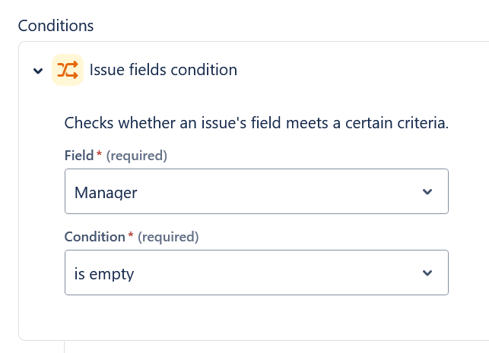
Task: Collapse the Issue fields condition section chevron
Action: 38,71
